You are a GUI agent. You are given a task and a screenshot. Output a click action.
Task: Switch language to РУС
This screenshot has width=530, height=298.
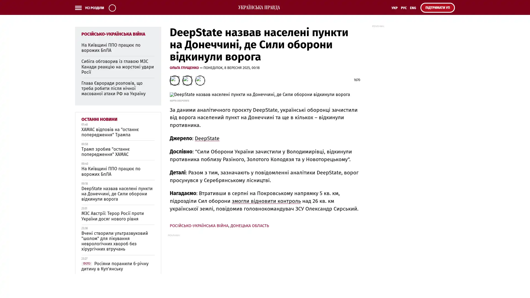pos(404,8)
